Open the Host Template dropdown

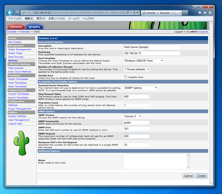[143, 60]
